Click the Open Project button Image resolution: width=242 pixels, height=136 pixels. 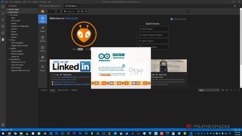point(152,41)
